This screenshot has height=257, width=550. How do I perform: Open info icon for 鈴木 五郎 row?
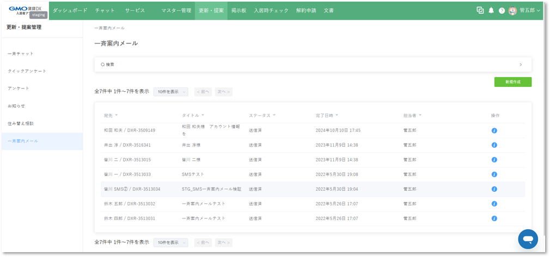click(x=494, y=204)
